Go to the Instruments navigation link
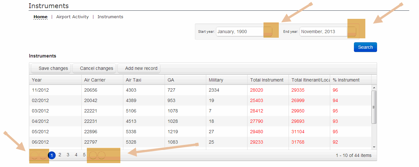 point(110,17)
